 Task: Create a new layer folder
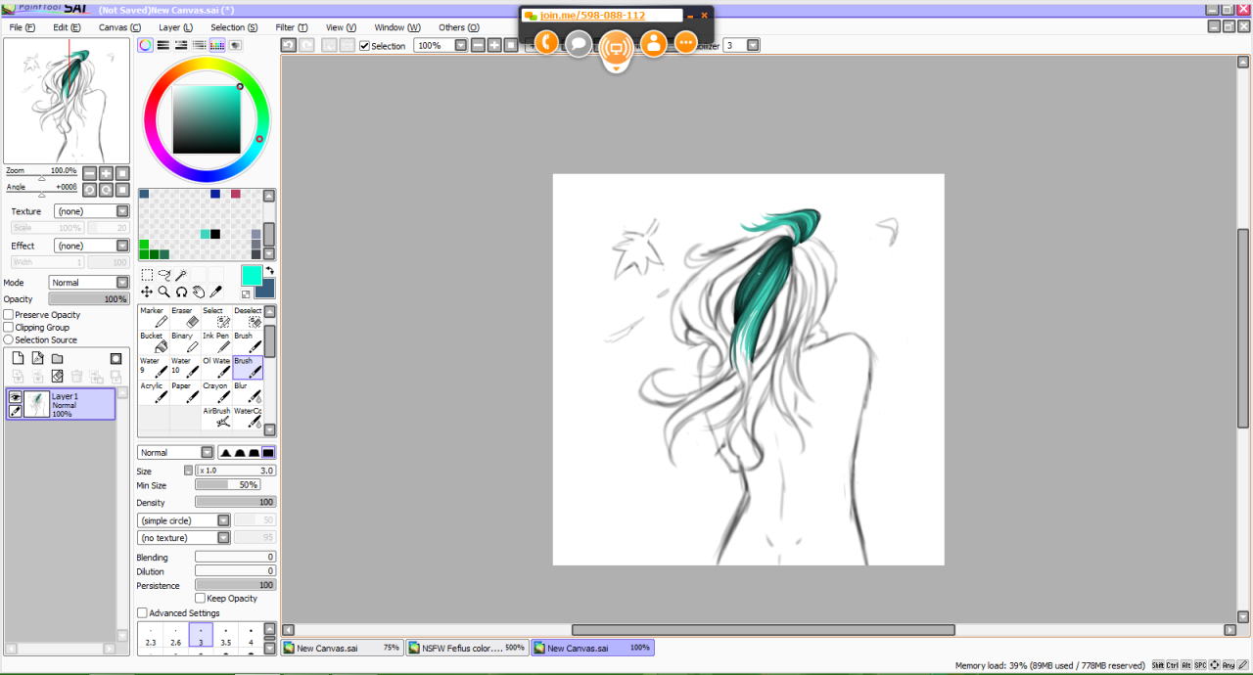coord(57,358)
